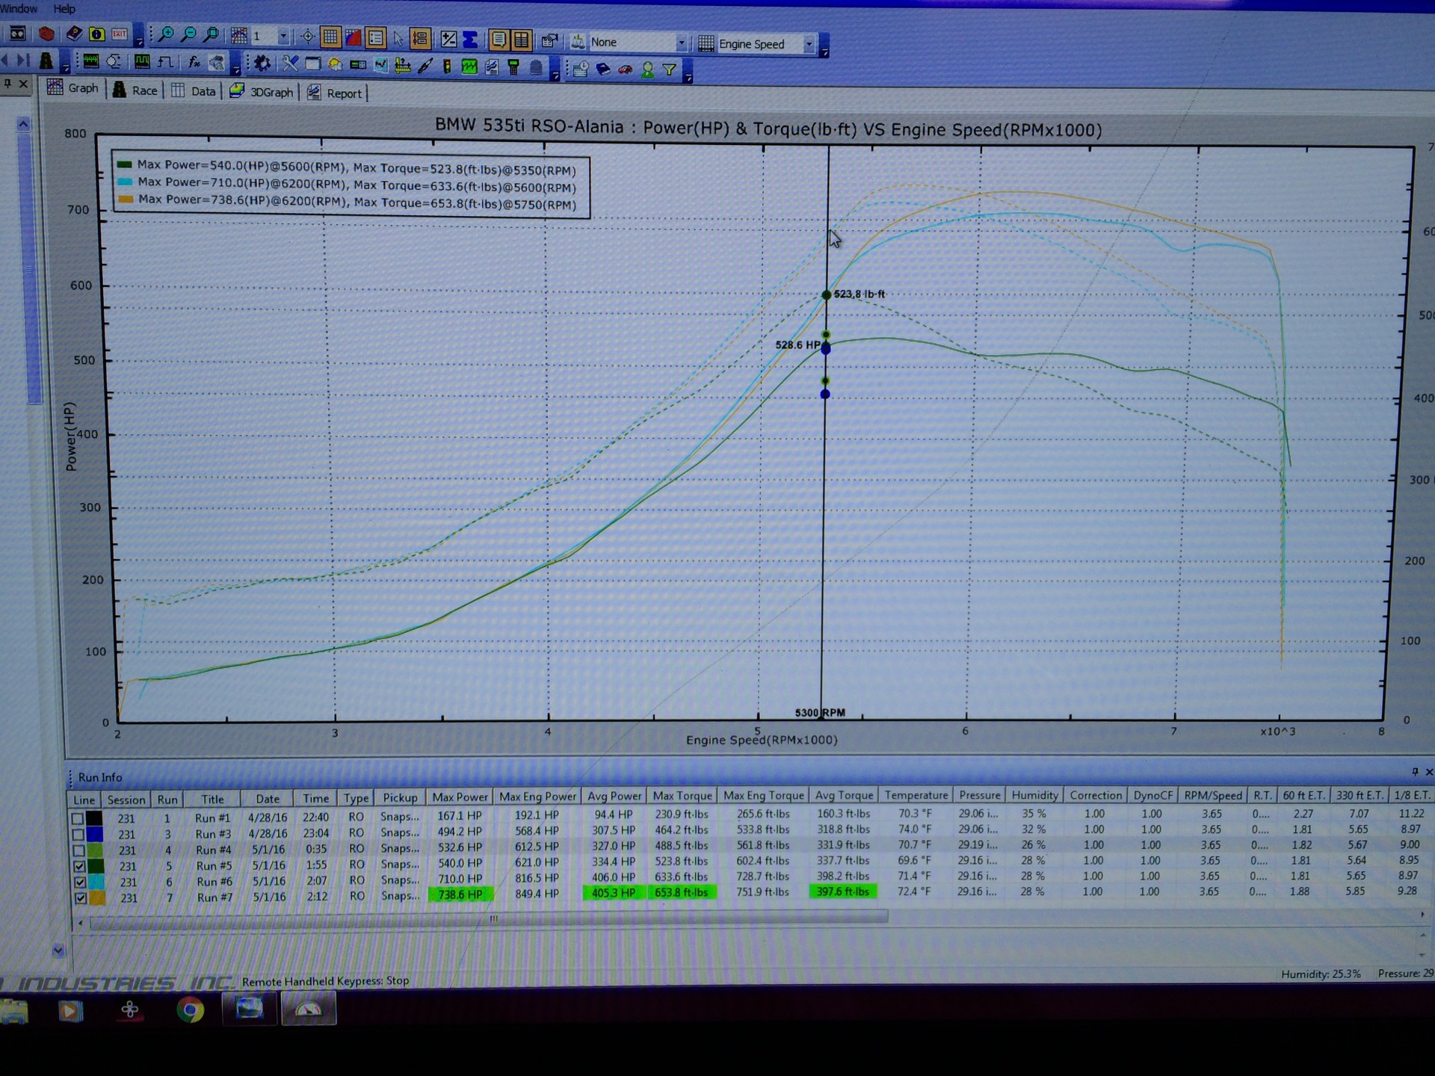Click the zoom out magnifier icon
The height and width of the screenshot is (1076, 1435).
(x=189, y=34)
